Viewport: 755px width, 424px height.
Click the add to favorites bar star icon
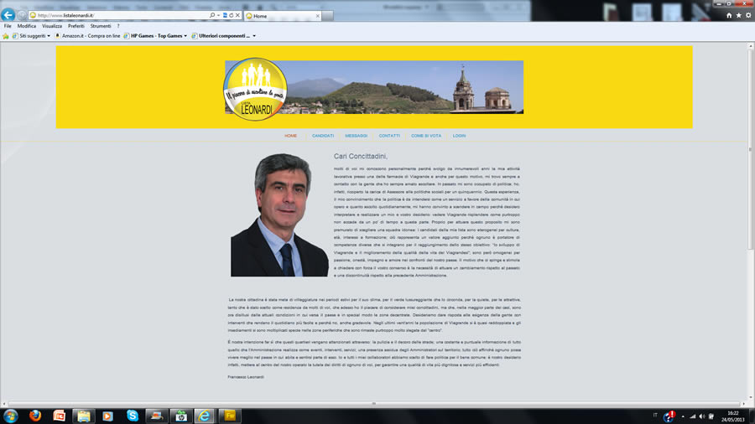[x=6, y=36]
